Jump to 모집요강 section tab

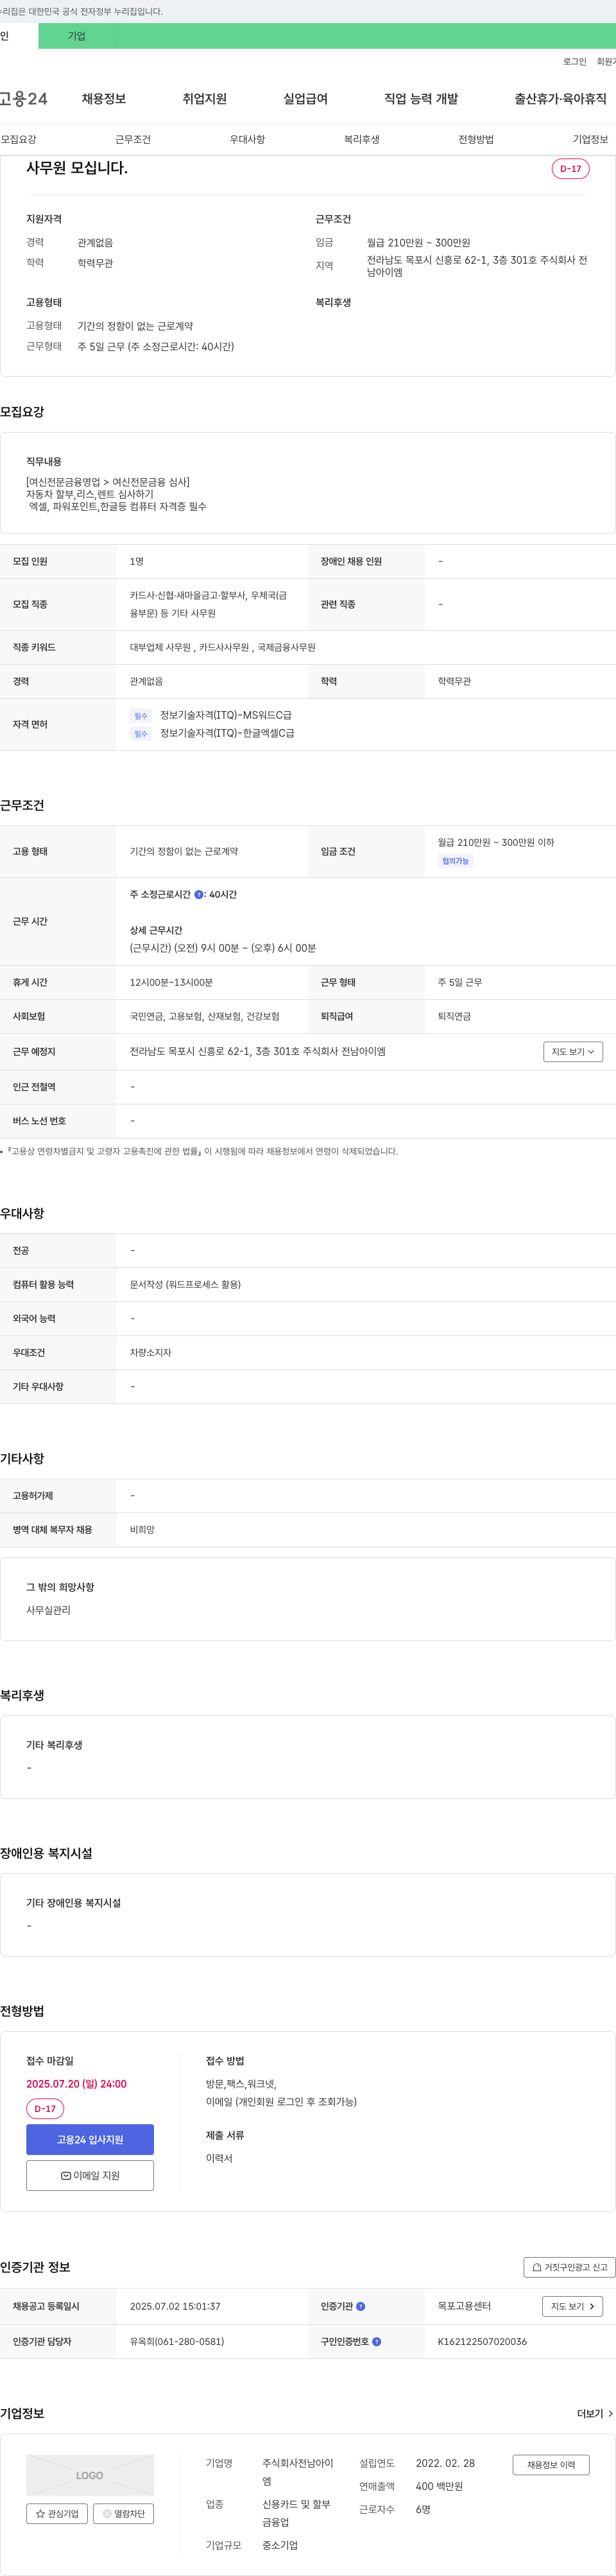click(x=18, y=139)
